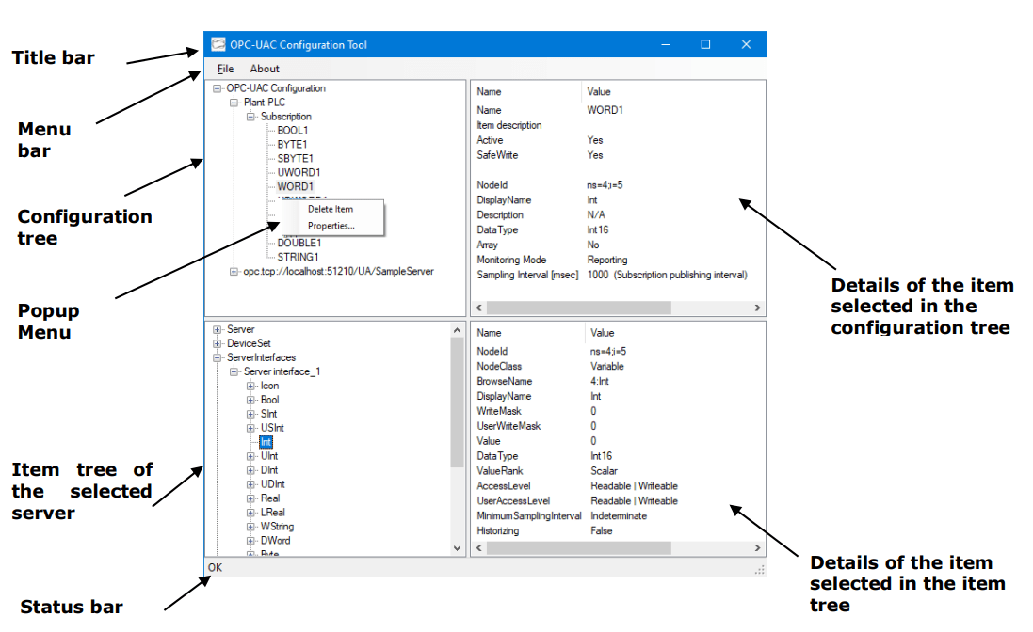1033x632 pixels.
Task: Click upper details pane horizontal scrollbar thumb
Action: click(579, 308)
